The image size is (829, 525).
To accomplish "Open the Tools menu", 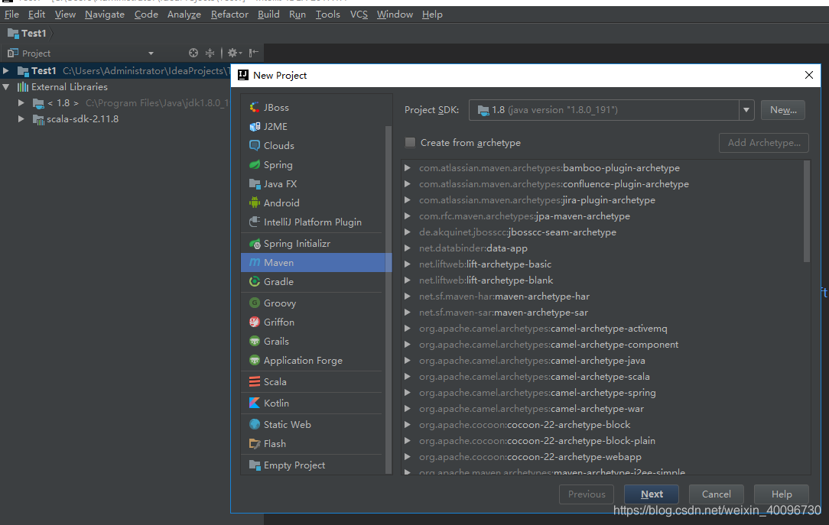I will [328, 15].
